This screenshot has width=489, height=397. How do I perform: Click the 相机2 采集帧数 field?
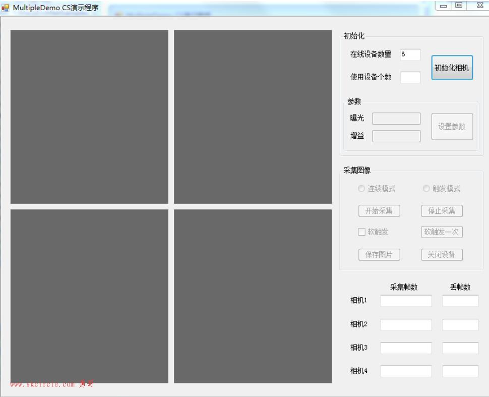pyautogui.click(x=406, y=324)
